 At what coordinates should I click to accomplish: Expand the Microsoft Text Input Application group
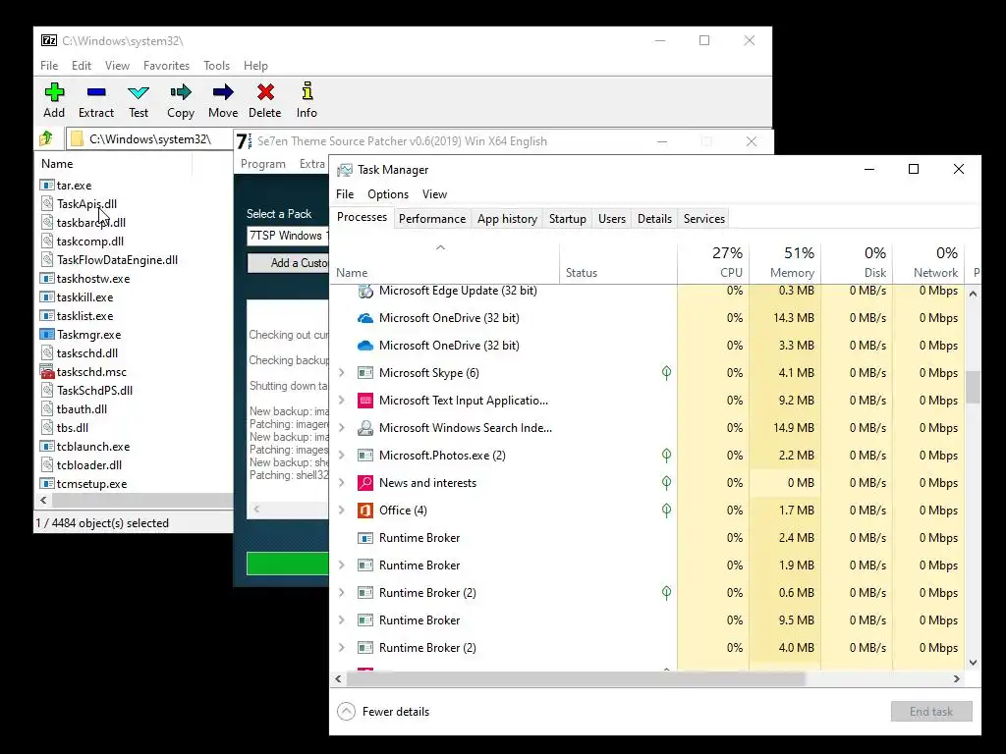[x=341, y=401]
